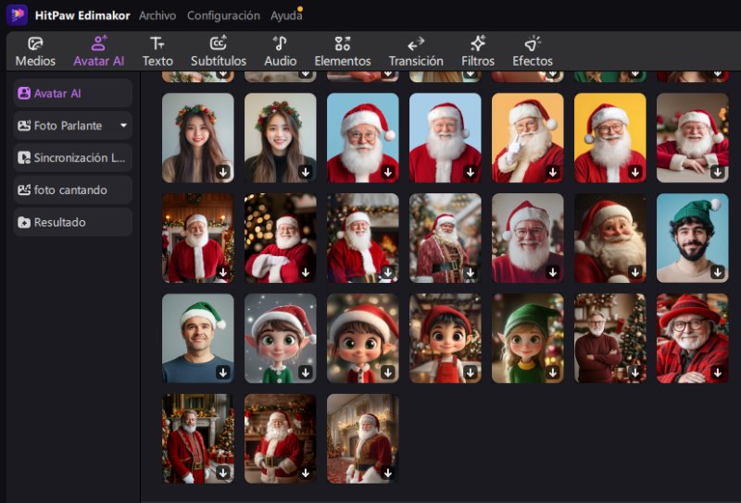Open the Archivo menu
This screenshot has height=503, width=741.
coord(157,16)
